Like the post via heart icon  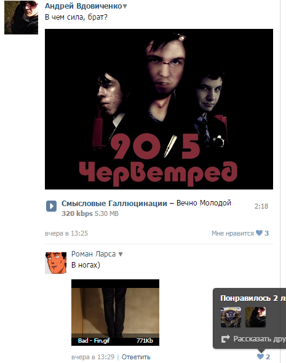tap(259, 233)
